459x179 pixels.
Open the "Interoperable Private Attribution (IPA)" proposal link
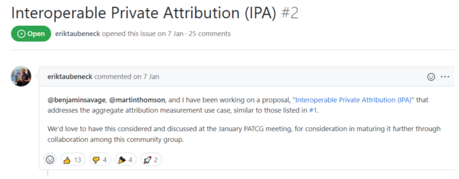(353, 100)
